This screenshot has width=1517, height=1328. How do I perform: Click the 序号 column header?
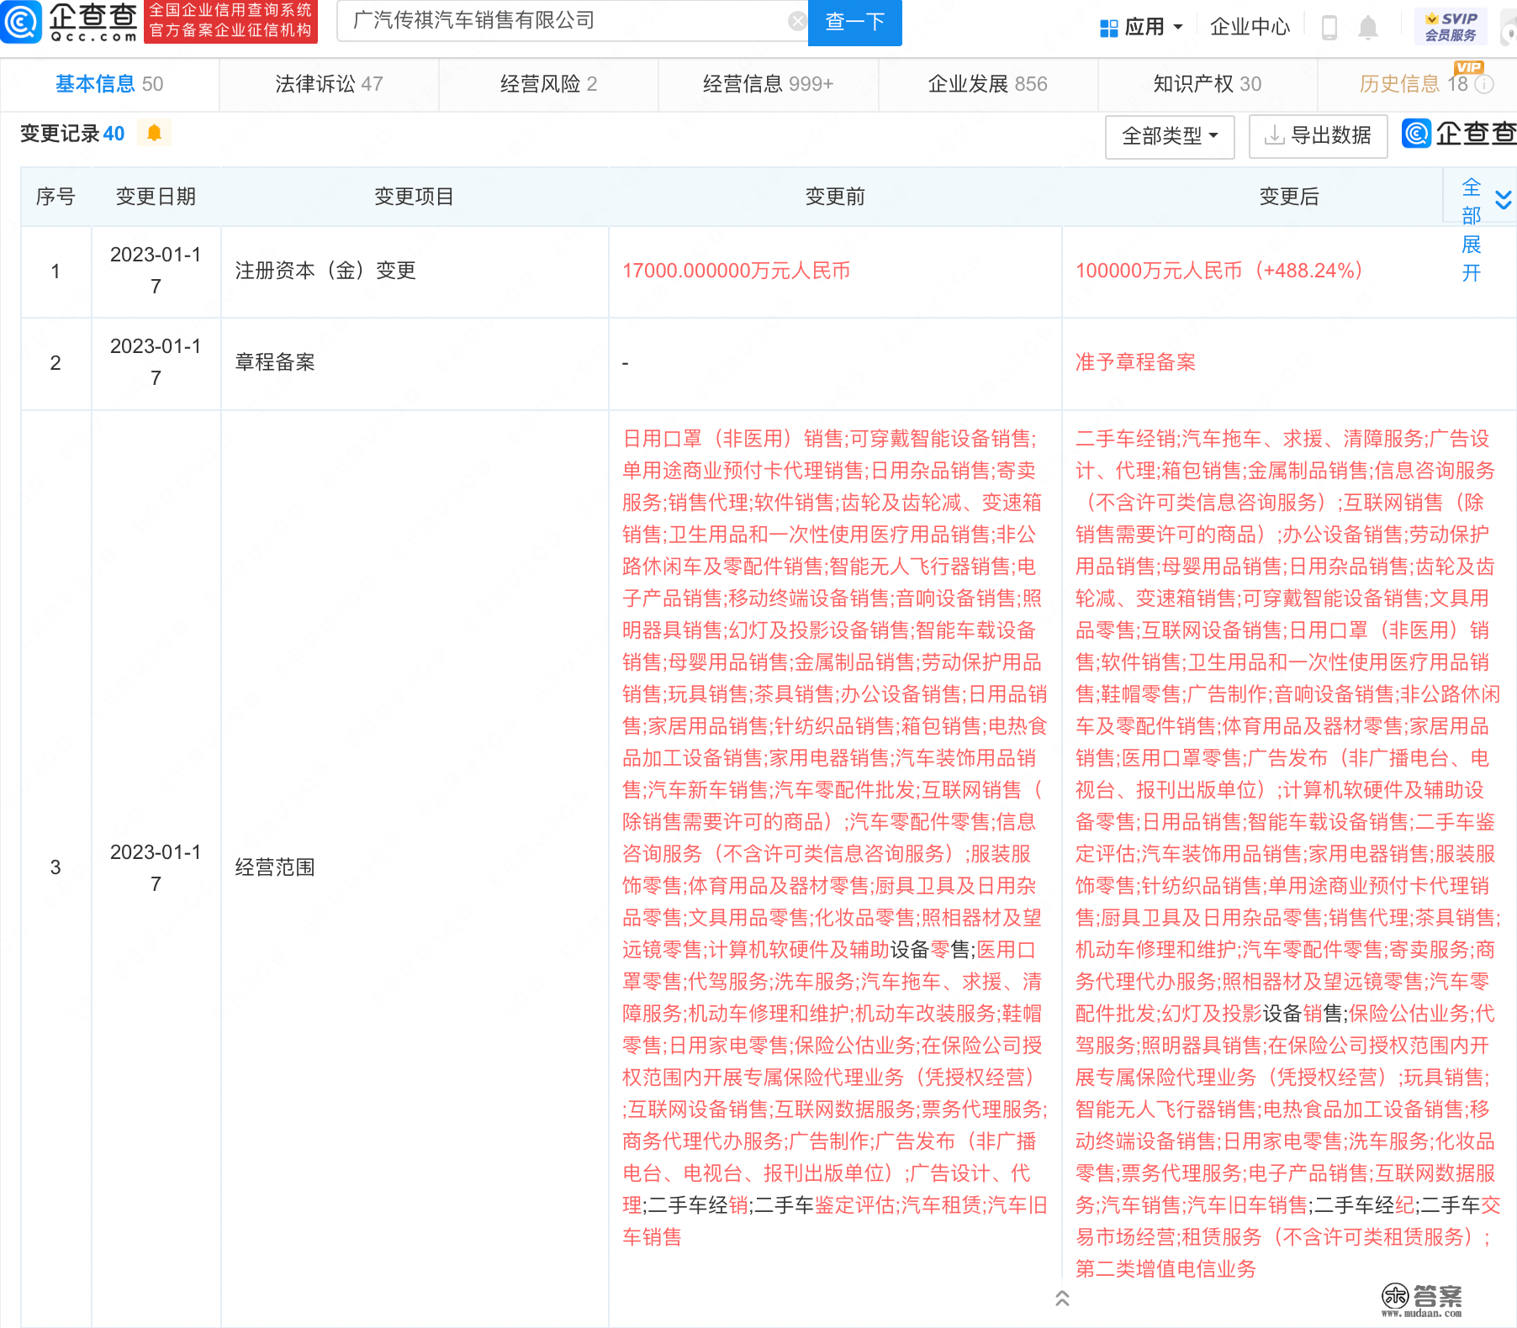(x=55, y=197)
